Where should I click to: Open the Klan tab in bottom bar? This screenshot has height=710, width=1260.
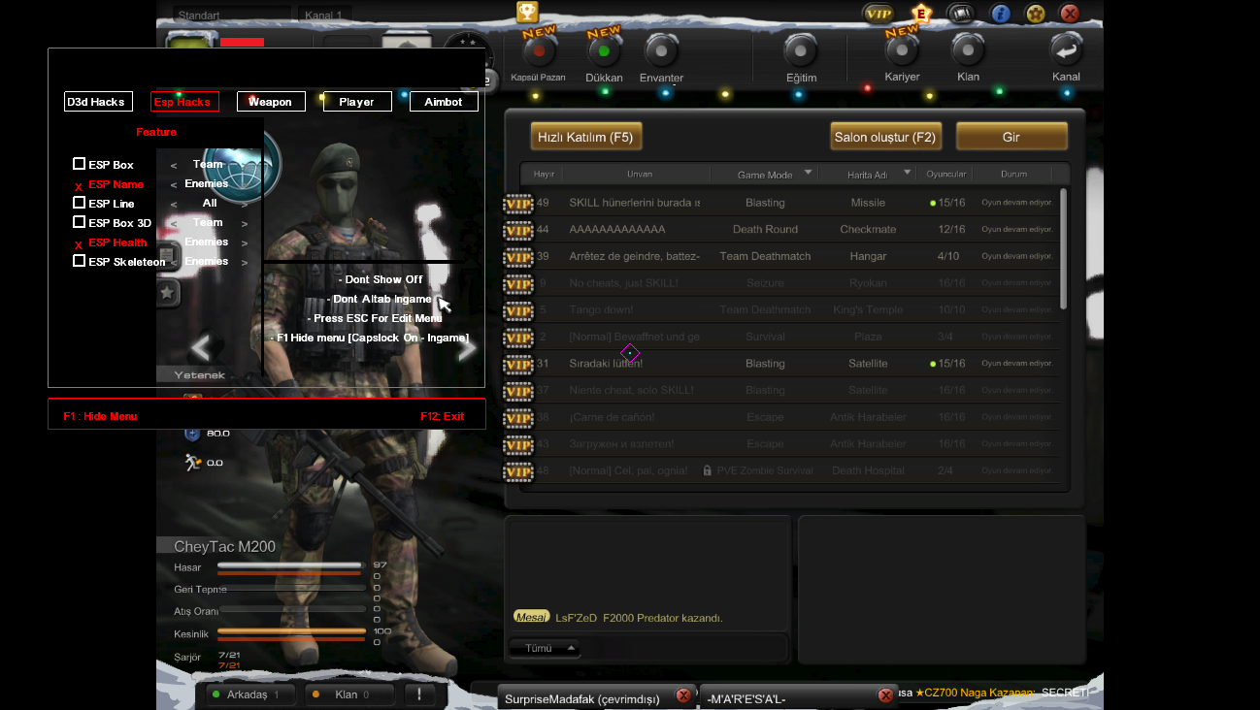[x=349, y=694]
